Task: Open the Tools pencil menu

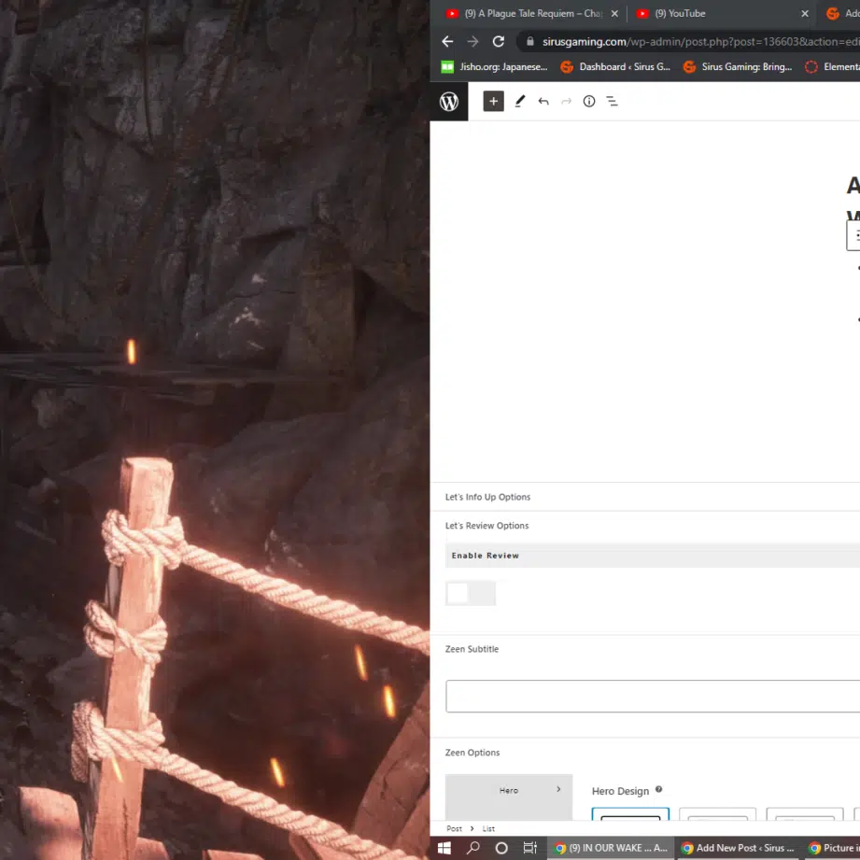Action: tap(519, 101)
